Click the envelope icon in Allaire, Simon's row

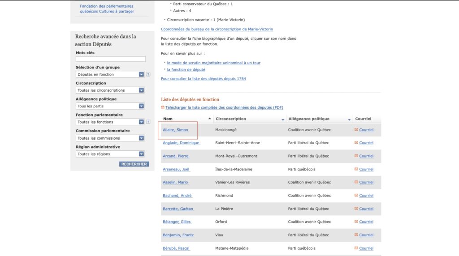pos(356,130)
